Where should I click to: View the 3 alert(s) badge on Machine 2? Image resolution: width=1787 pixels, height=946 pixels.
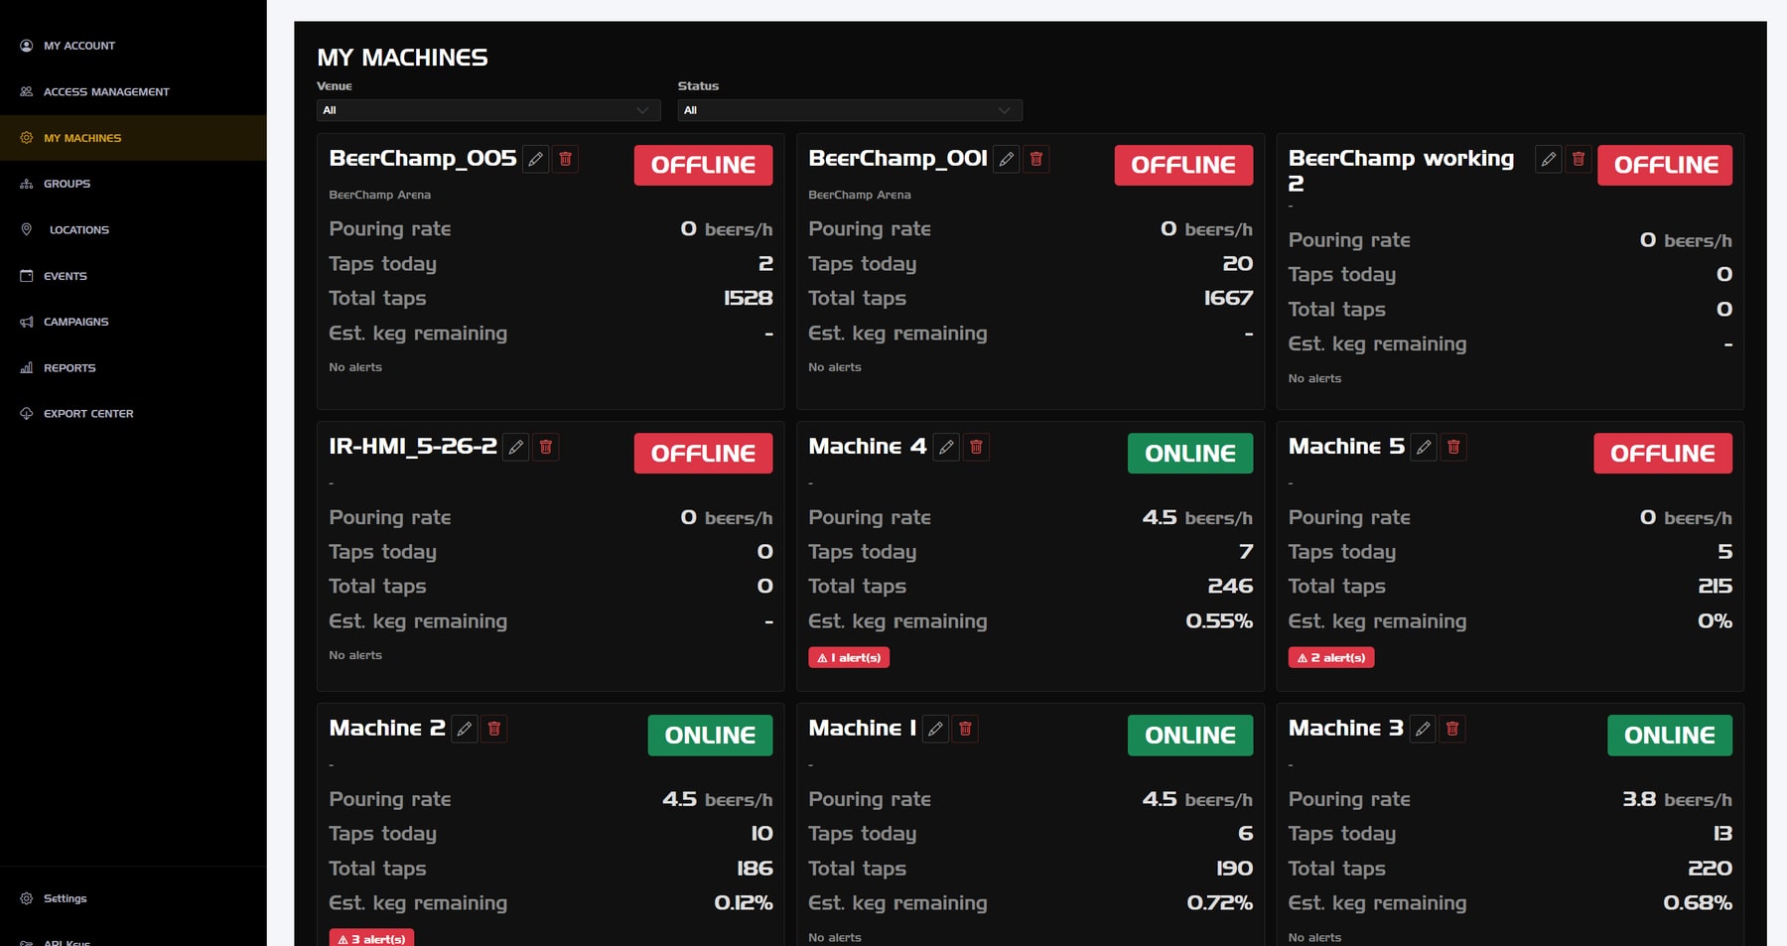click(371, 938)
